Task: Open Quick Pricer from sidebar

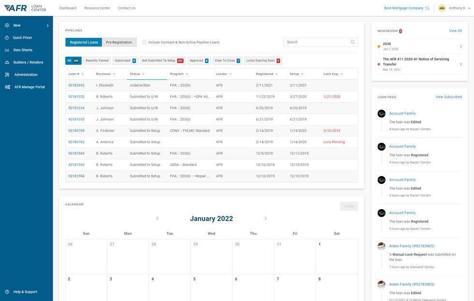Action: coord(22,38)
